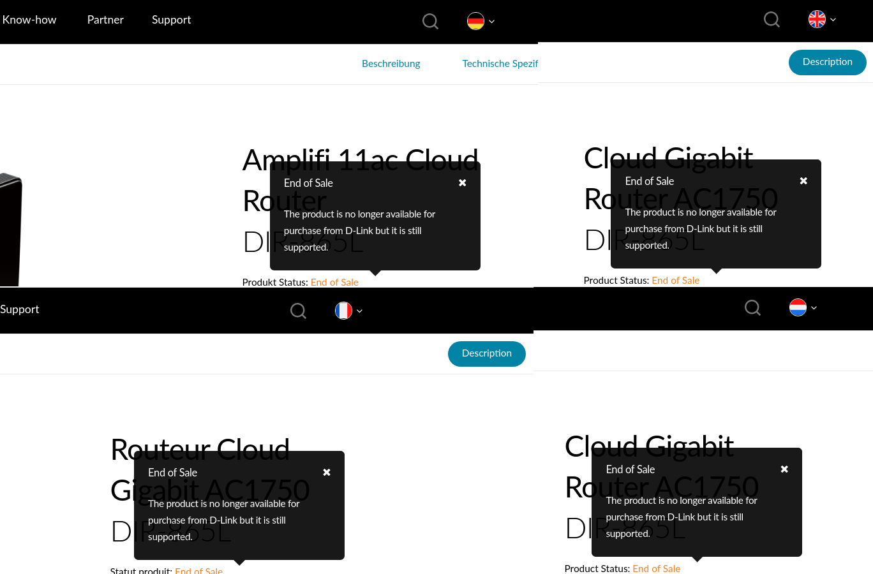Expand the chevron next to the French flag
This screenshot has height=574, width=873.
click(359, 311)
